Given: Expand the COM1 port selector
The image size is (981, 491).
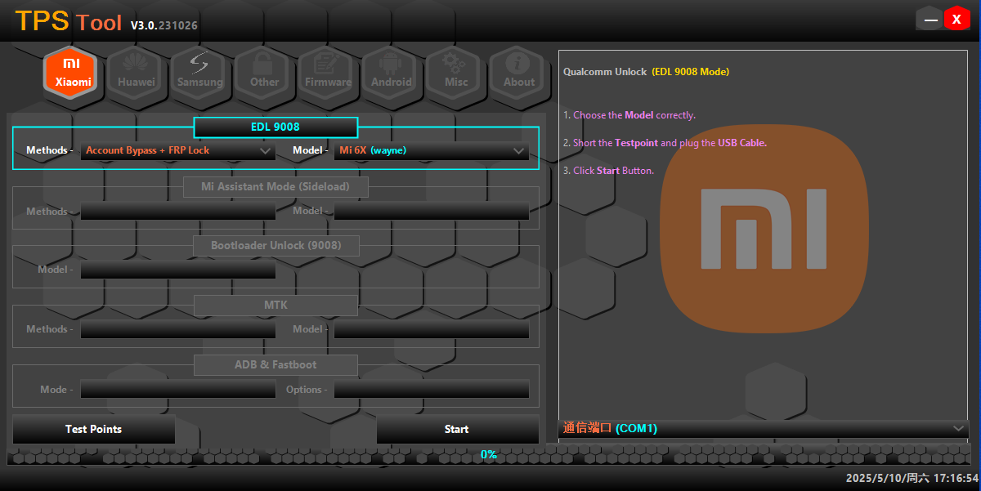Looking at the screenshot, I should pos(764,428).
